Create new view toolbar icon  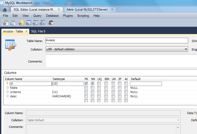coord(35,23)
